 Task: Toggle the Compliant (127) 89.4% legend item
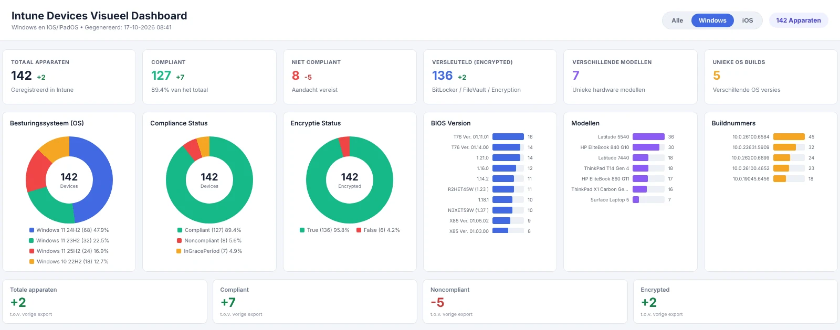209,230
